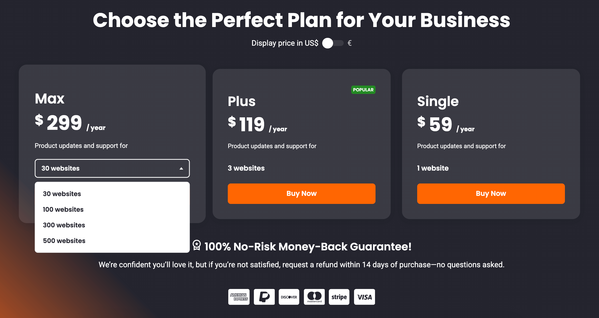Click the money-back guarantee ribbon badge icon
This screenshot has height=318, width=599.
[x=197, y=245]
